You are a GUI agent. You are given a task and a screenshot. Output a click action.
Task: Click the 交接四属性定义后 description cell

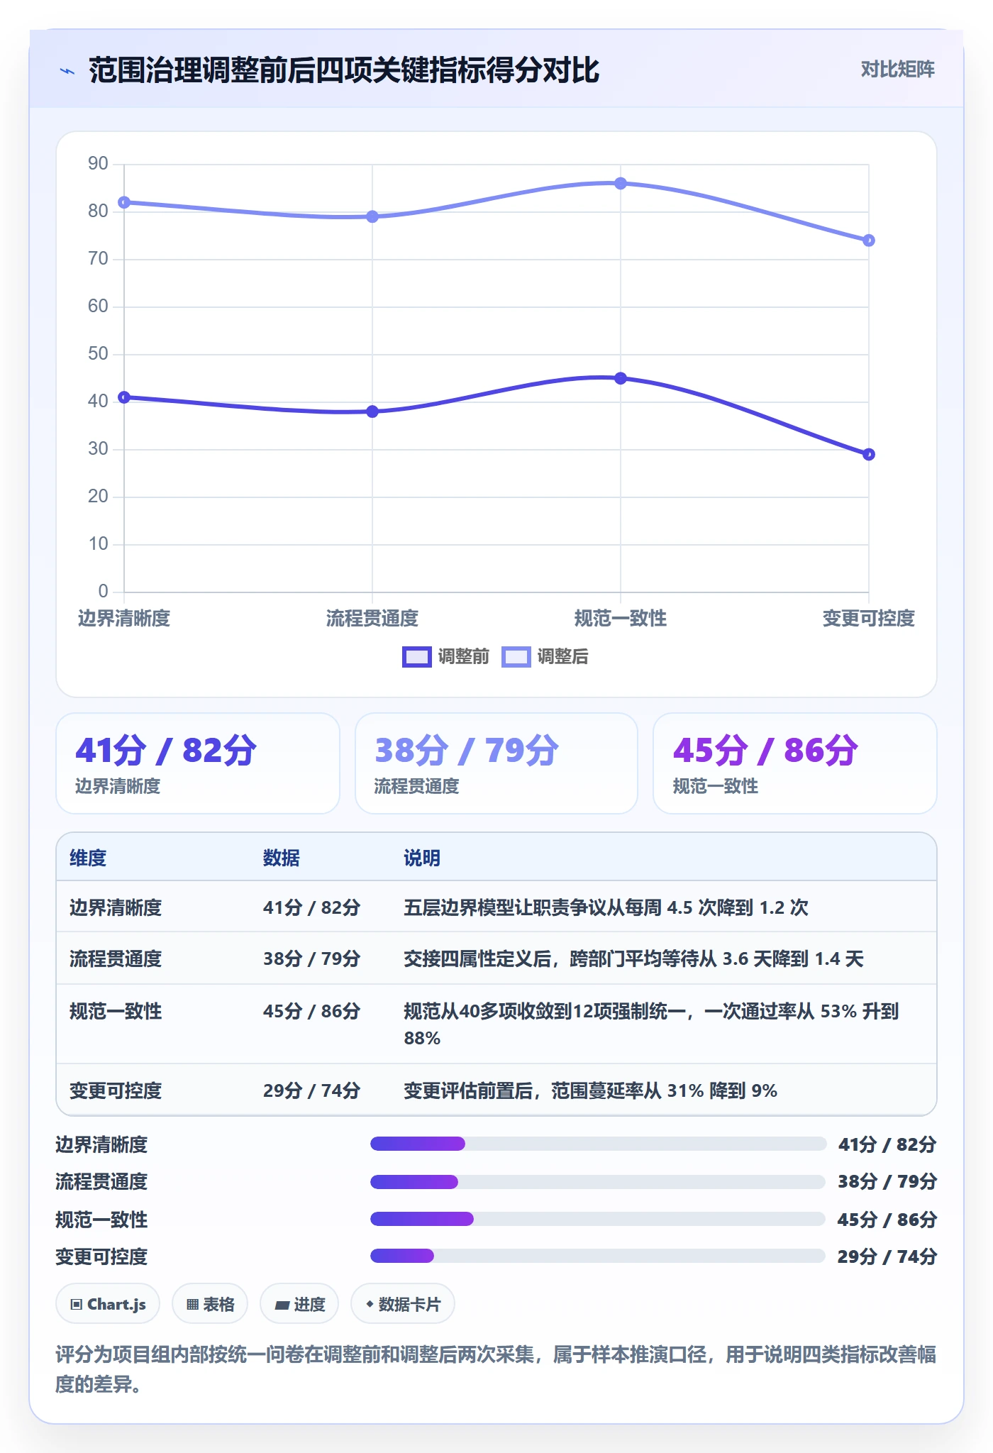[633, 958]
